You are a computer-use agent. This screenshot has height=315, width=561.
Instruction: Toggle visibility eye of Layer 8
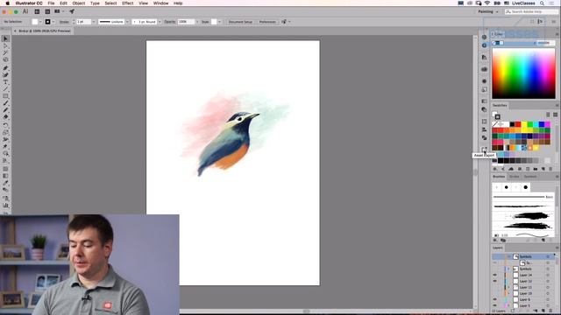pyautogui.click(x=494, y=299)
